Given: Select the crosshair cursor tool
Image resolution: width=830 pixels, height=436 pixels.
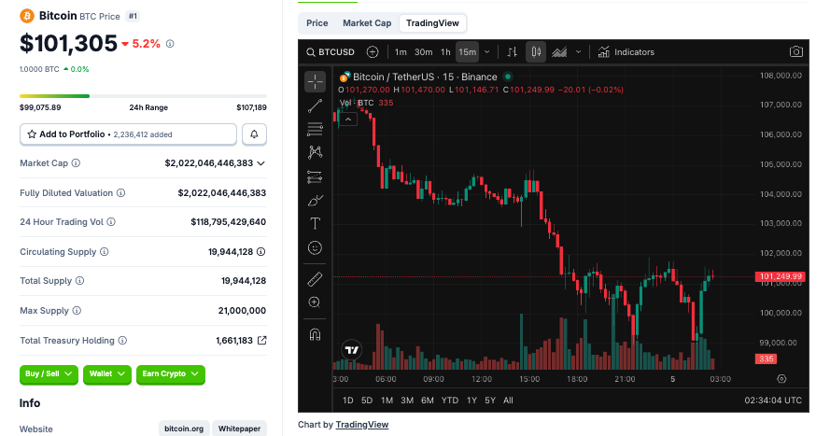Looking at the screenshot, I should tap(315, 81).
